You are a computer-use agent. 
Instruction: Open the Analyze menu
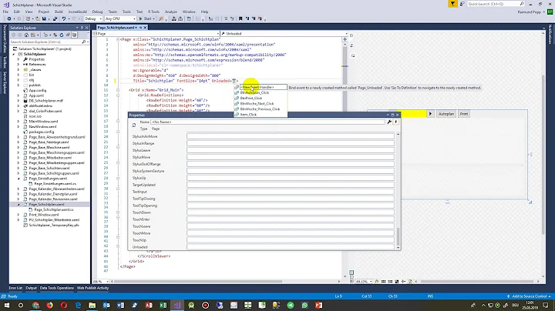[170, 12]
